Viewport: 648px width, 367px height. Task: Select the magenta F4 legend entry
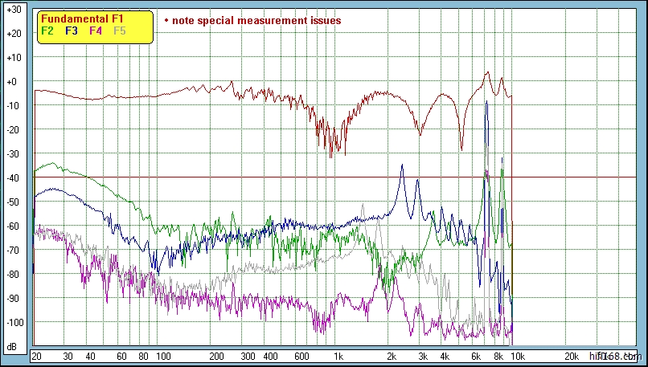click(x=96, y=31)
